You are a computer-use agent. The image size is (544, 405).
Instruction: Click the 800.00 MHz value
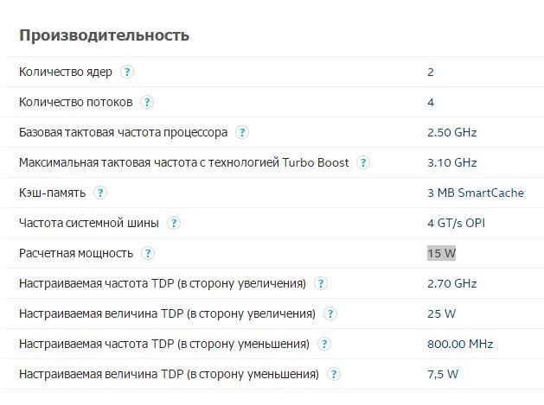coord(460,344)
